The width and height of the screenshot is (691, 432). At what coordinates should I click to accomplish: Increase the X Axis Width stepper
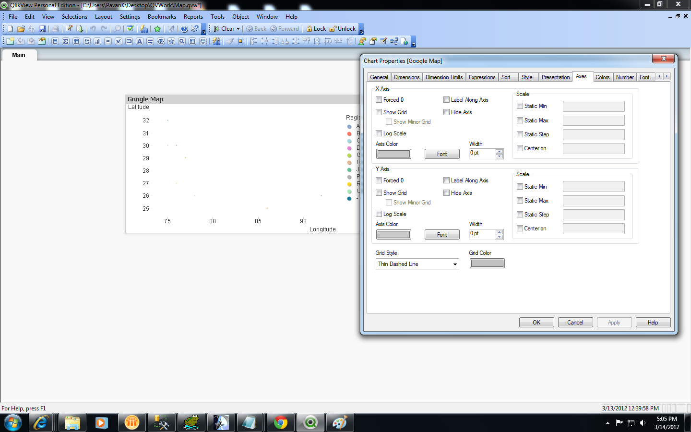point(500,151)
